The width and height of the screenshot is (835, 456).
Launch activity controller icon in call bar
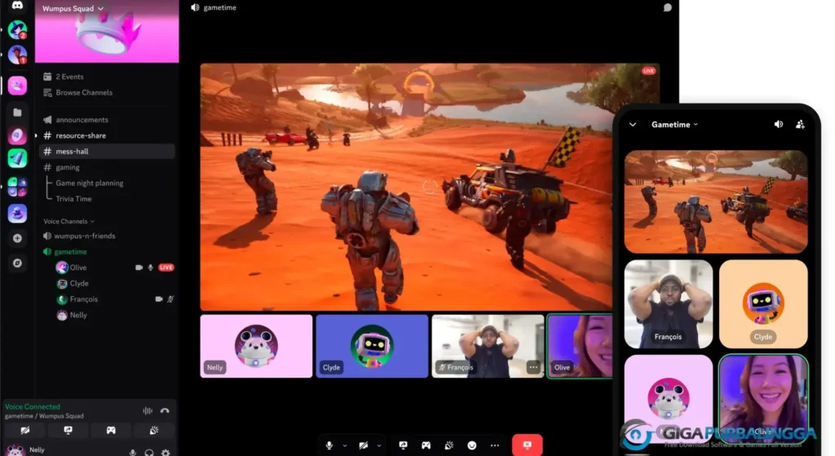[x=426, y=445]
